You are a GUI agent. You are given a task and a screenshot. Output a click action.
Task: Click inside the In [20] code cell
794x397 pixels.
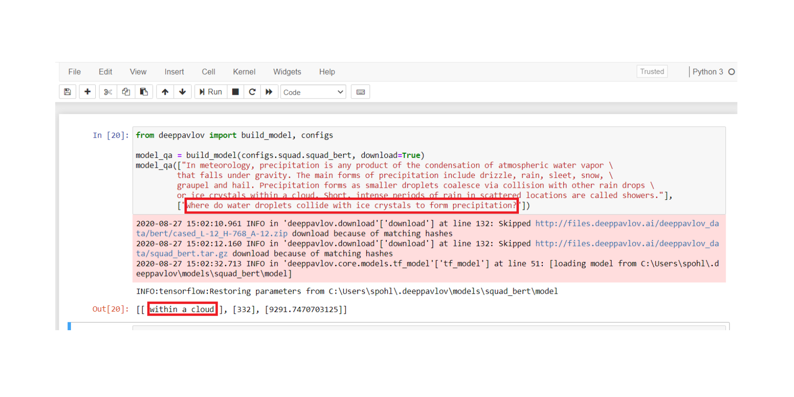point(429,170)
